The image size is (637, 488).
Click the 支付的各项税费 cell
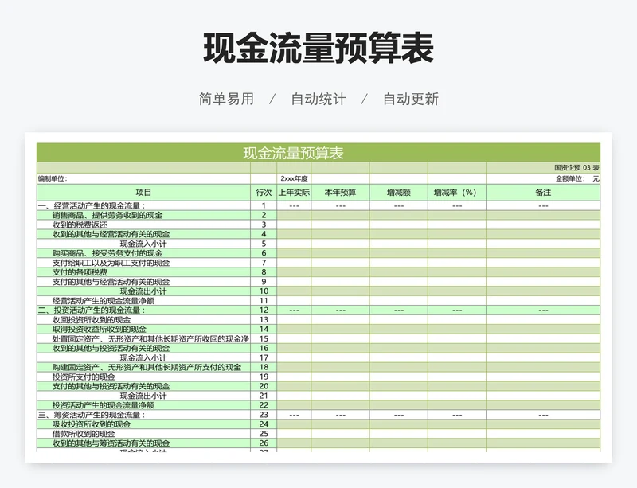coord(143,272)
